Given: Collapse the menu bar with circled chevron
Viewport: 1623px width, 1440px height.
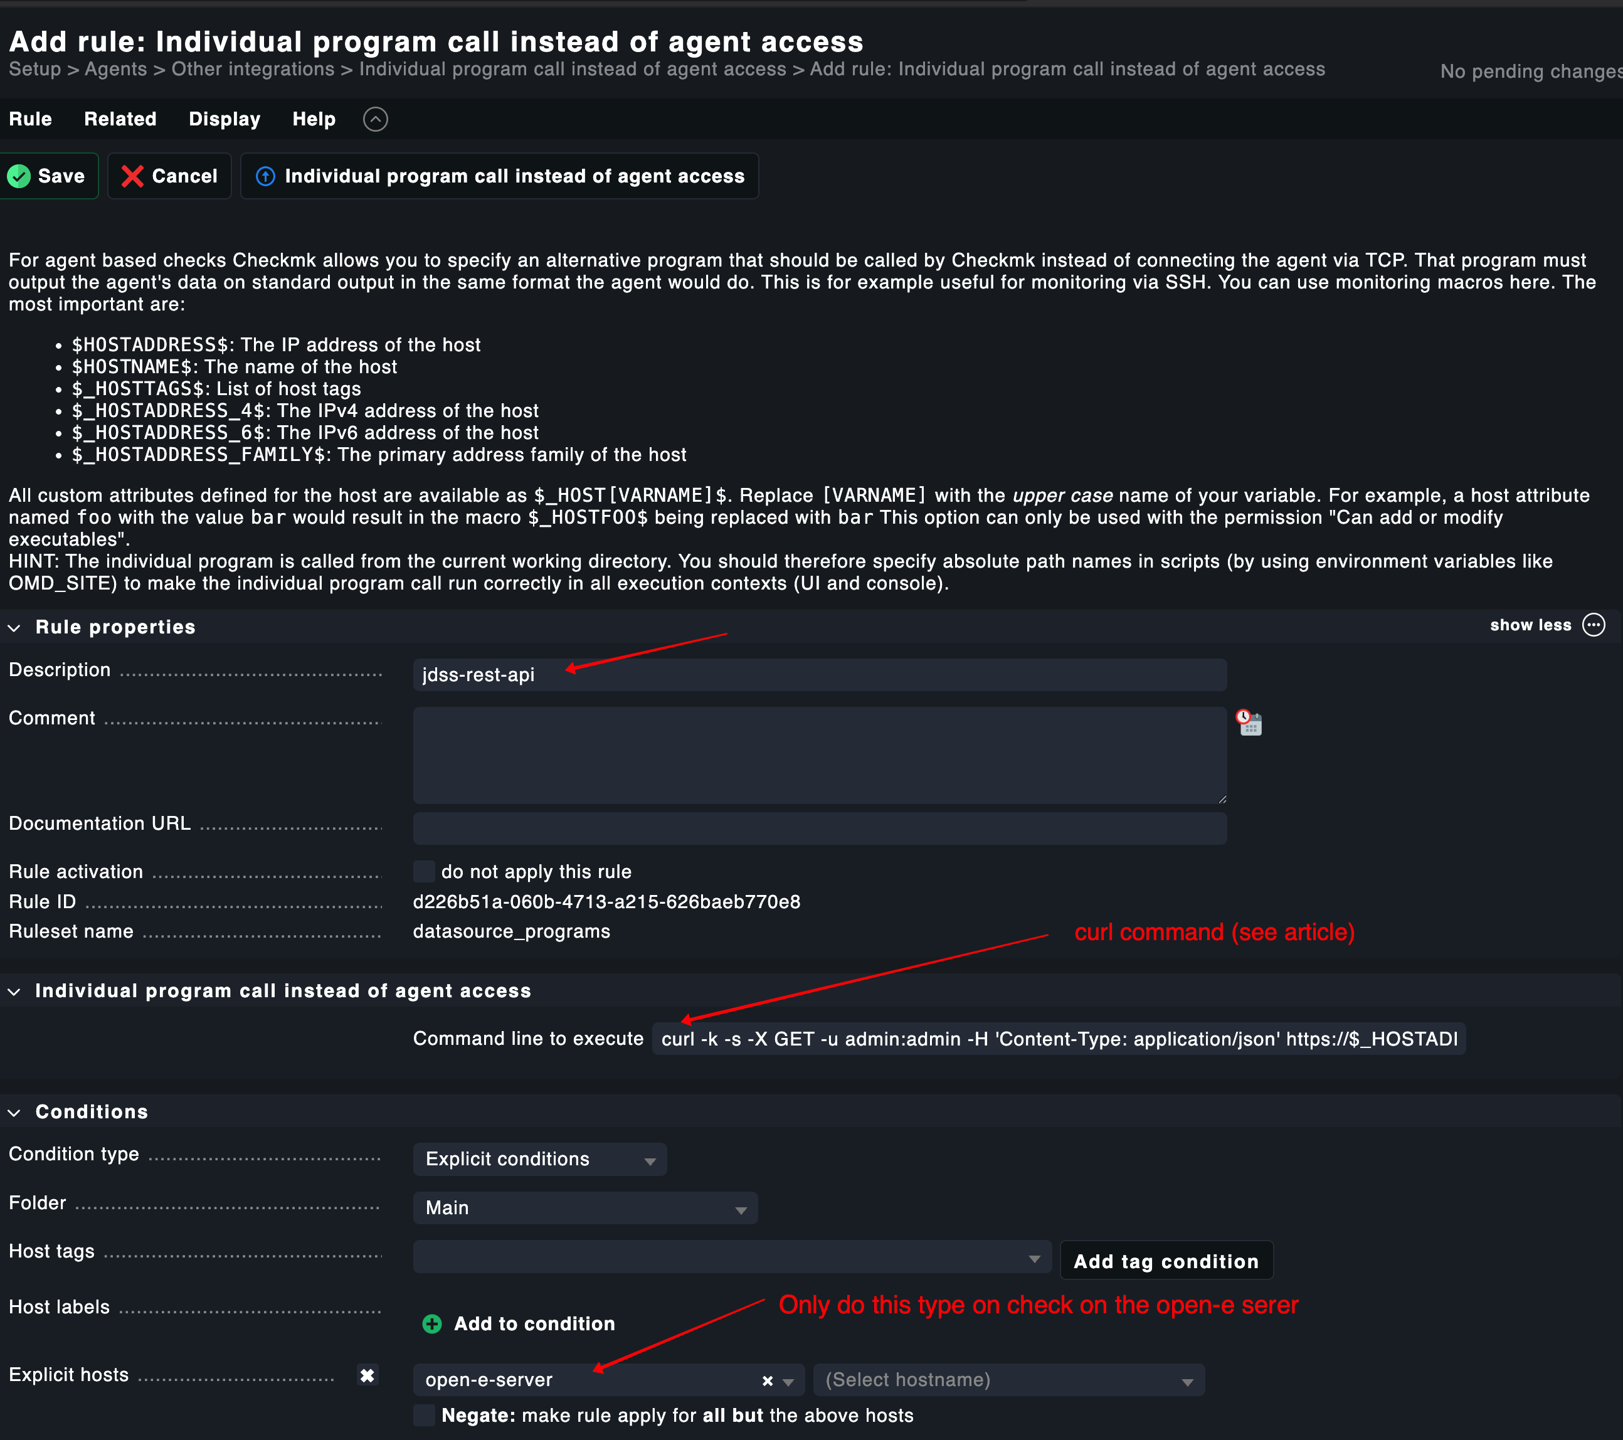Looking at the screenshot, I should click(376, 119).
